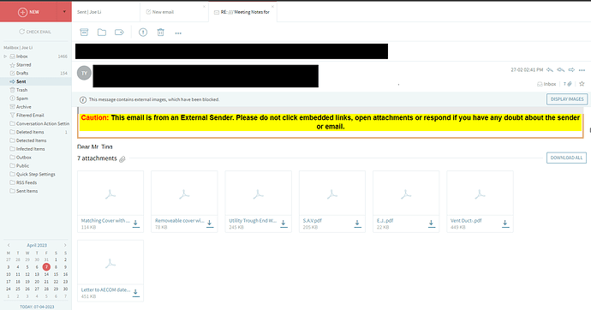Download the S.A.V.pdf attachment
This screenshot has width=591, height=310.
(x=357, y=224)
